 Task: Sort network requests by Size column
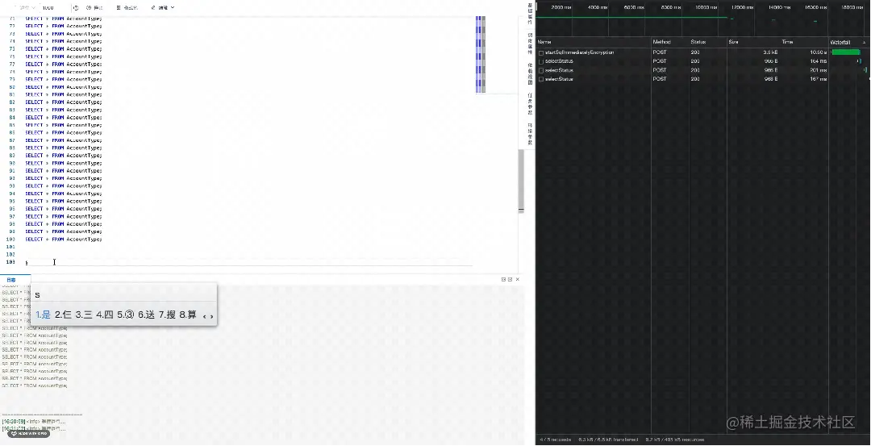point(752,42)
